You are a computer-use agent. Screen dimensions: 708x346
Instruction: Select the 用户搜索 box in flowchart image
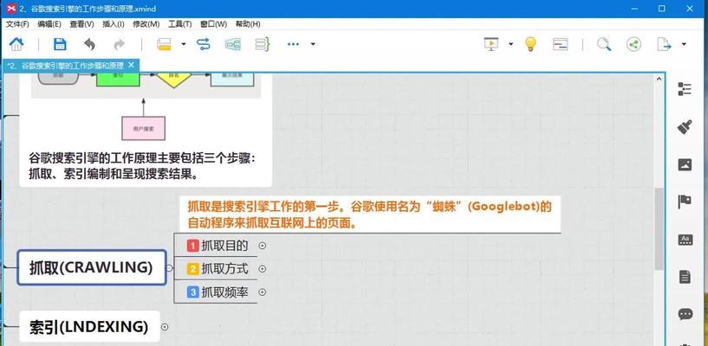pyautogui.click(x=144, y=128)
